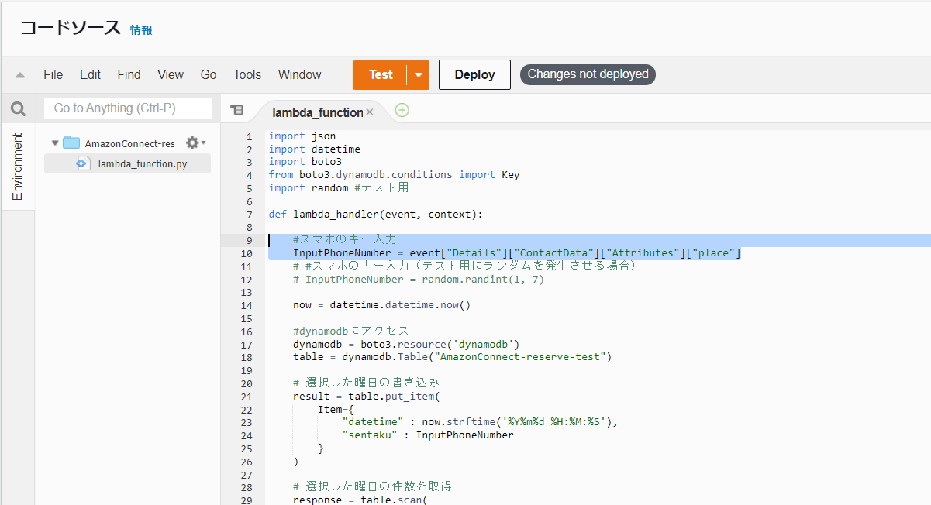Collapse the menu bar arrow icon
Viewport: 931px width, 505px height.
[x=20, y=75]
